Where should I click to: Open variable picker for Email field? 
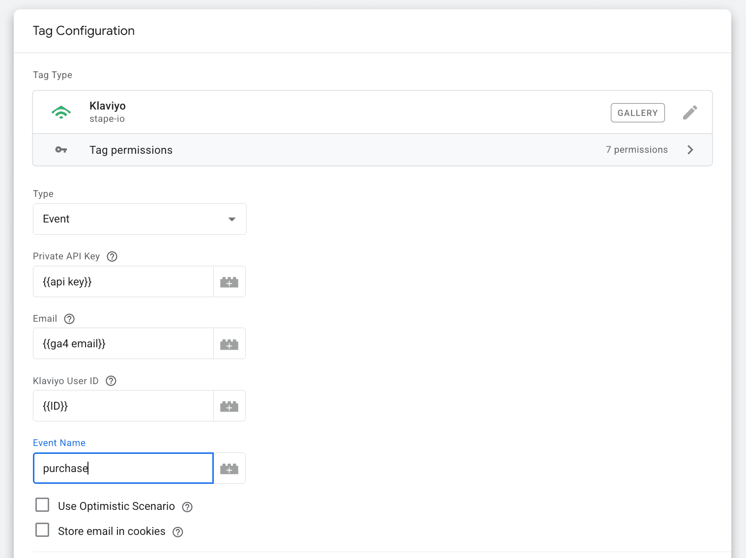click(x=229, y=344)
